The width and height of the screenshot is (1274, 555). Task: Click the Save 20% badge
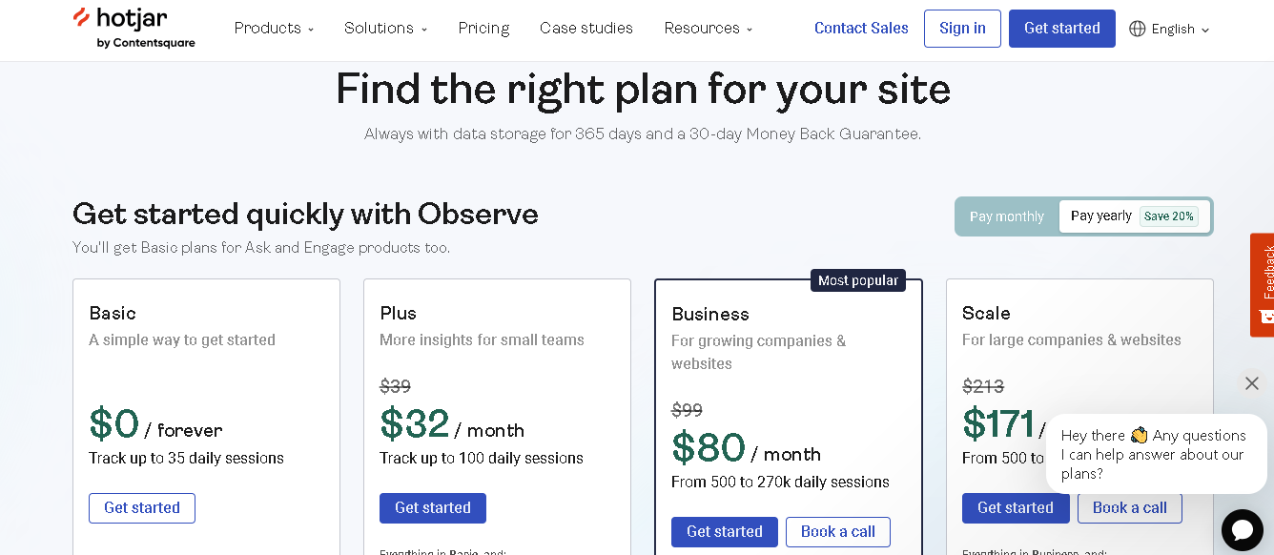1169,216
